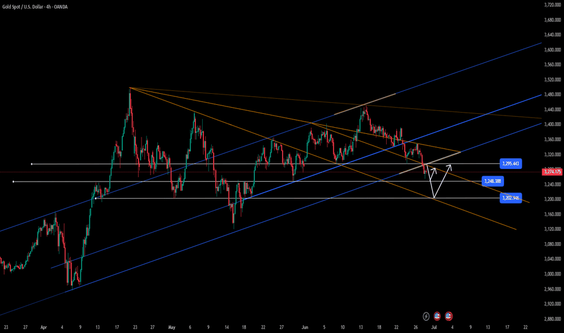Click the 3,000.000 price axis value
Image resolution: width=564 pixels, height=333 pixels.
553,274
